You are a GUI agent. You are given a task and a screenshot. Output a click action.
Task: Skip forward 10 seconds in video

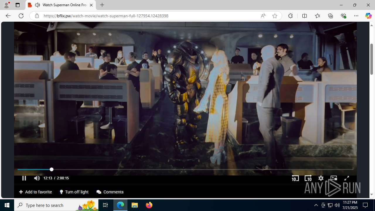point(308,178)
